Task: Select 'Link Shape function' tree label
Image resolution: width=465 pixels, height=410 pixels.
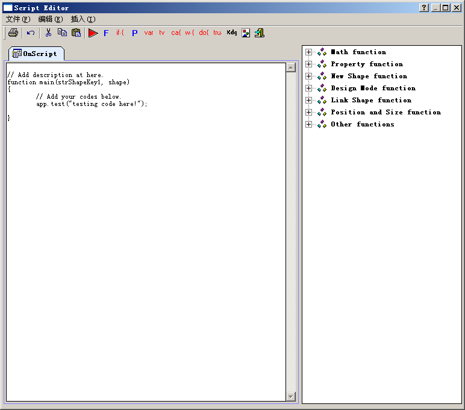Action: pos(371,100)
